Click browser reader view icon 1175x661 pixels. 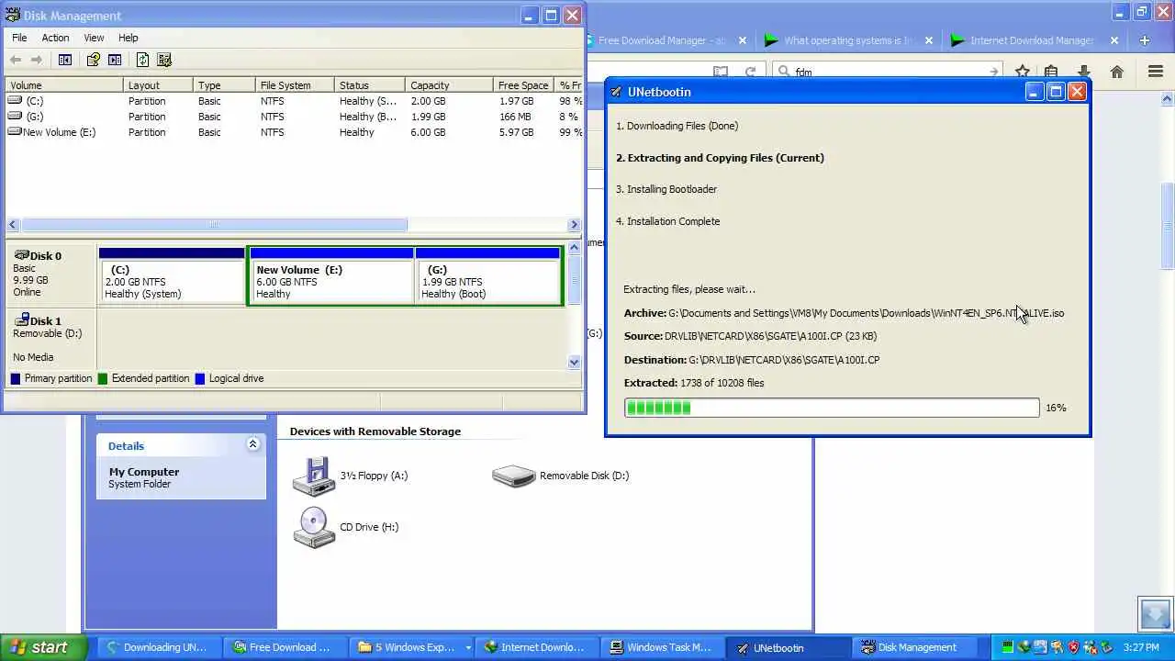pos(721,72)
